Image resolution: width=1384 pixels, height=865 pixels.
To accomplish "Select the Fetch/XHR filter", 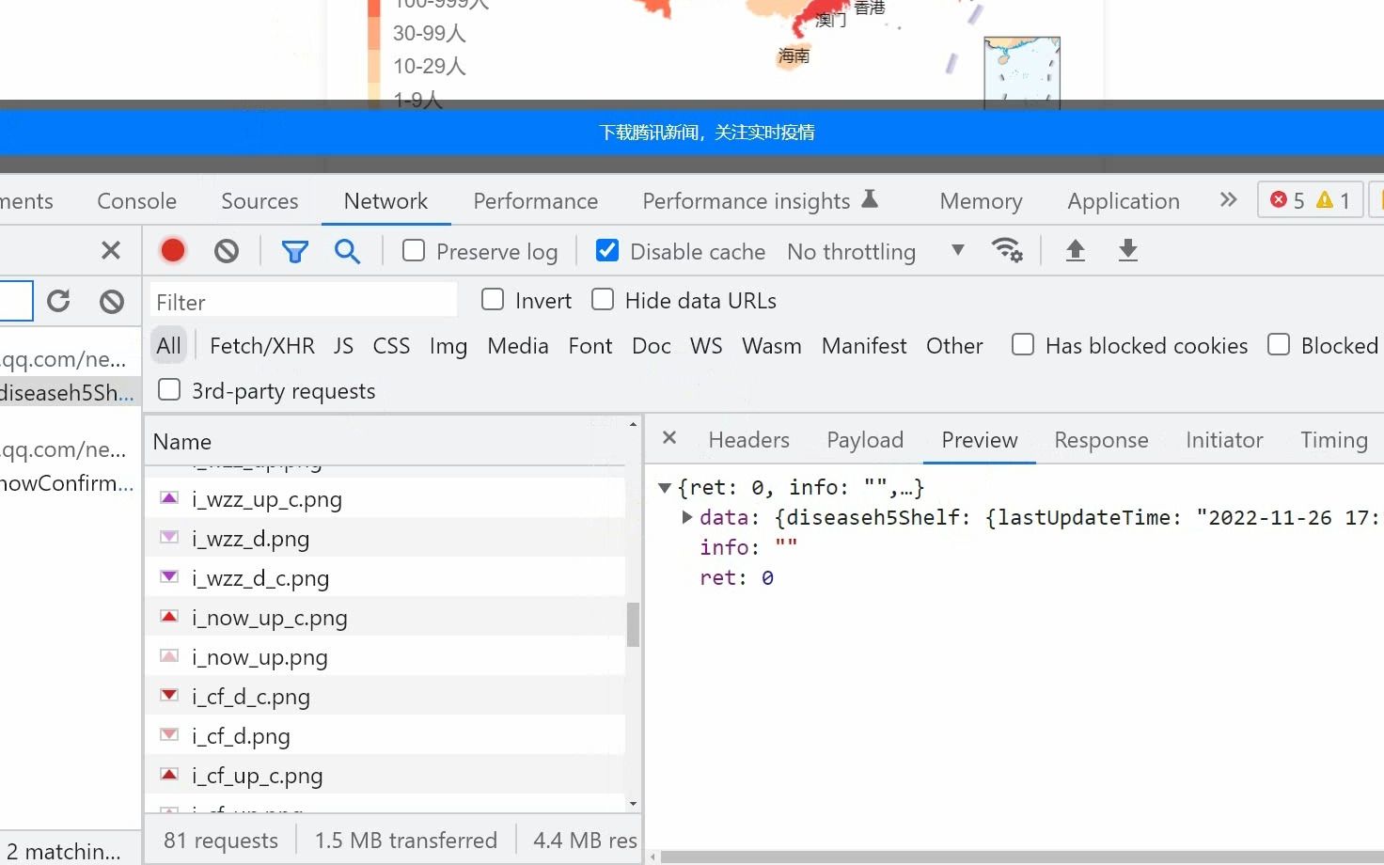I will [261, 345].
